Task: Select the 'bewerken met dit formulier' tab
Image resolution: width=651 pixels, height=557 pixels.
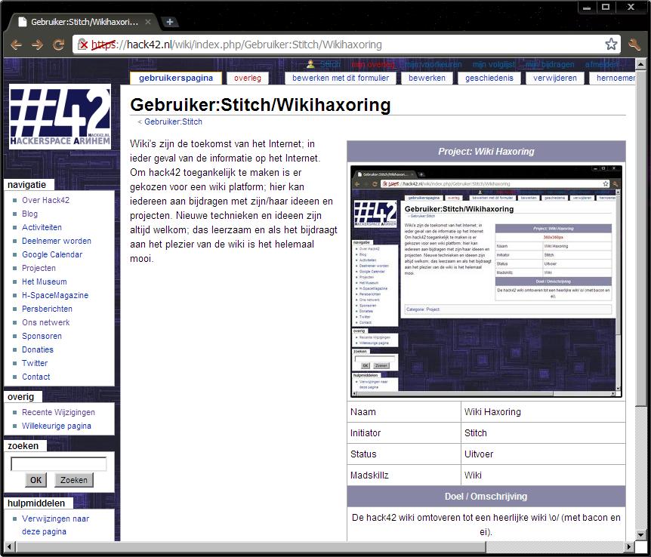Action: coord(341,78)
